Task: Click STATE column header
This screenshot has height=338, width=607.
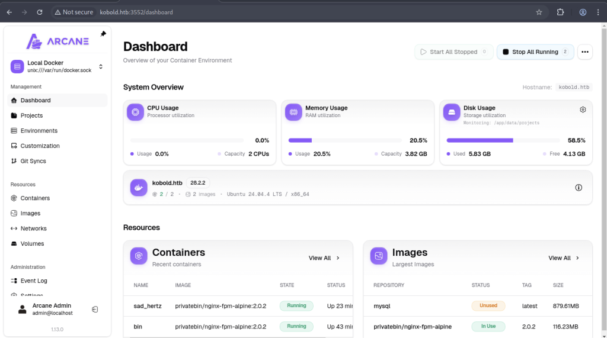Action: pyautogui.click(x=287, y=285)
